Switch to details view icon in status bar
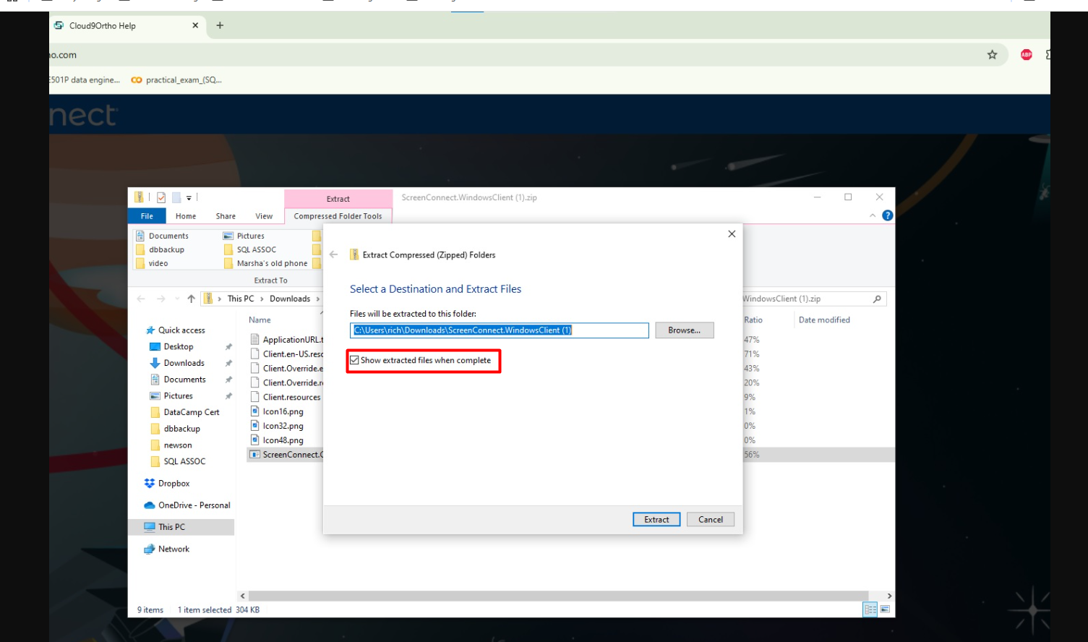The width and height of the screenshot is (1088, 642). tap(870, 609)
